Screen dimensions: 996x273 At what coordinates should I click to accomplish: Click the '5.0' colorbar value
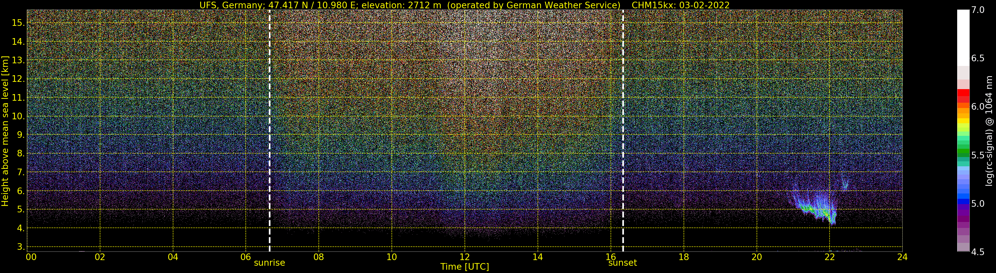tap(978, 203)
